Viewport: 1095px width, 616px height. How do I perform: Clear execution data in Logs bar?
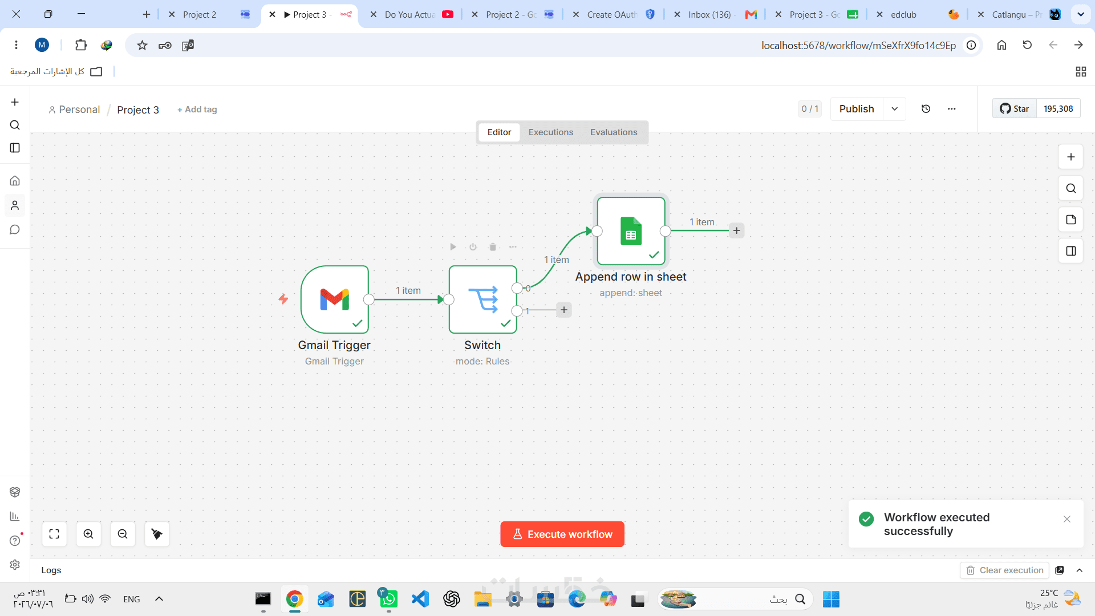pyautogui.click(x=1005, y=570)
